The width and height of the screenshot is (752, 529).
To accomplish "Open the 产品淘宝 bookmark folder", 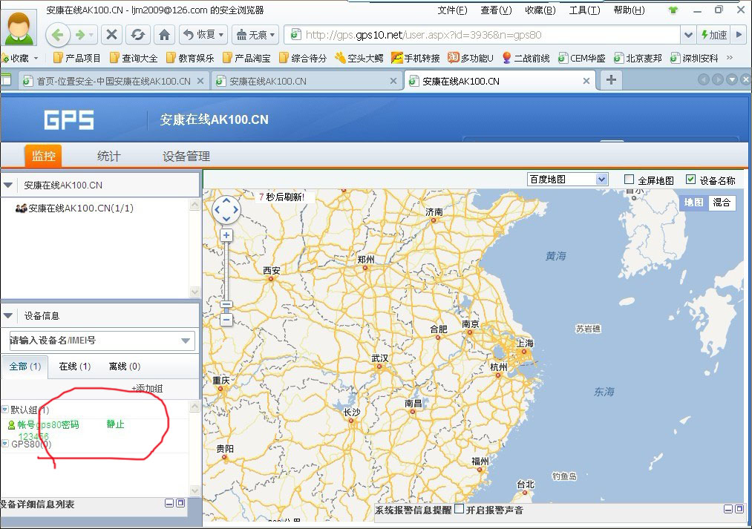I will pos(246,58).
